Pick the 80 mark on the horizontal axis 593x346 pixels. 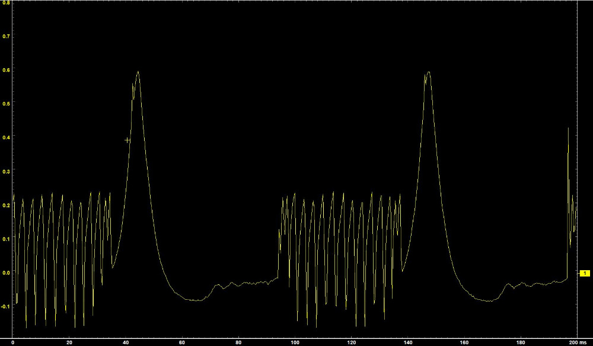click(238, 342)
